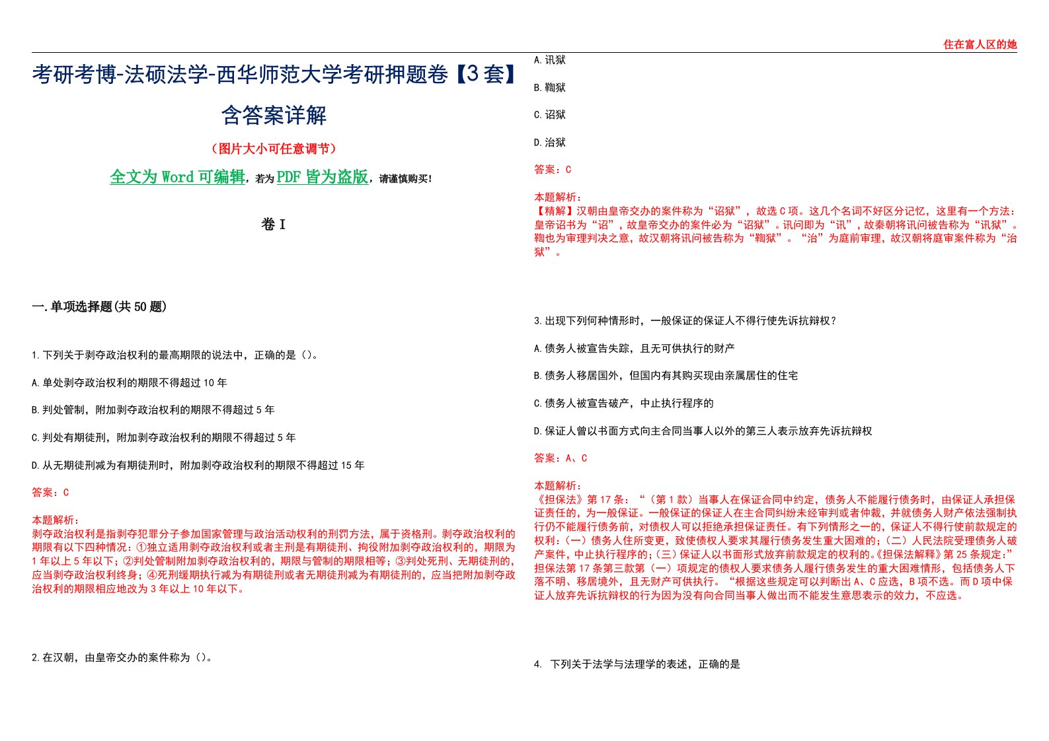Image resolution: width=1049 pixels, height=741 pixels.
Task: Select option B.债务人移居国外
Action: 666,376
